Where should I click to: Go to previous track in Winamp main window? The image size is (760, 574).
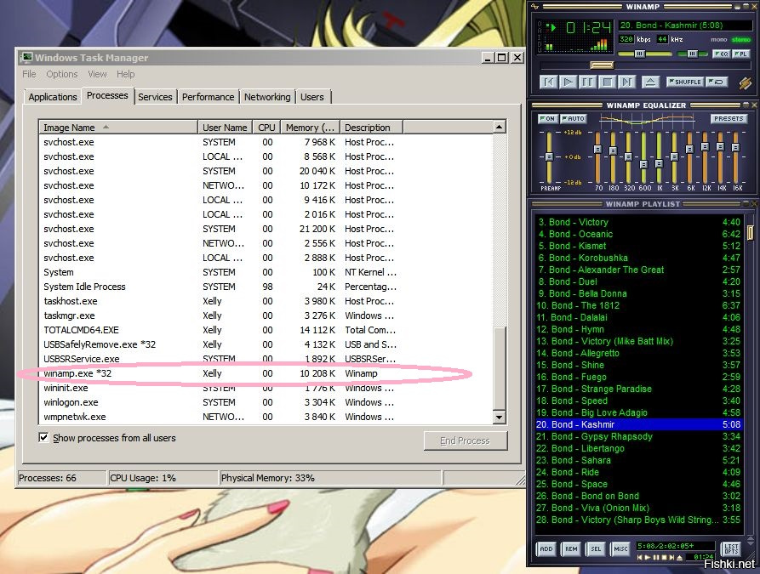(x=548, y=82)
